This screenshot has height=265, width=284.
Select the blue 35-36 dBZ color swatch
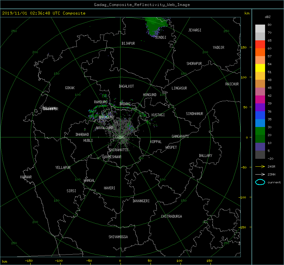260,115
